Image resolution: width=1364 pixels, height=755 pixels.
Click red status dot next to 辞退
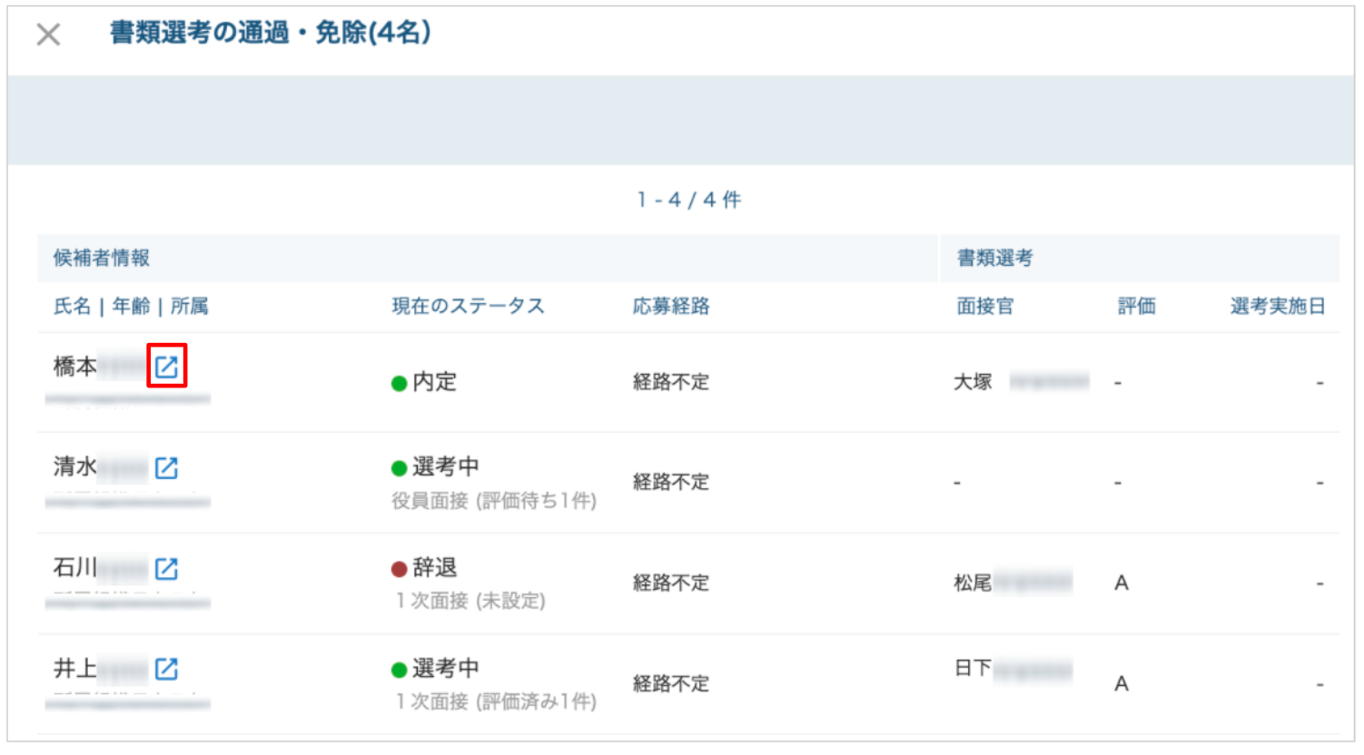coord(399,569)
